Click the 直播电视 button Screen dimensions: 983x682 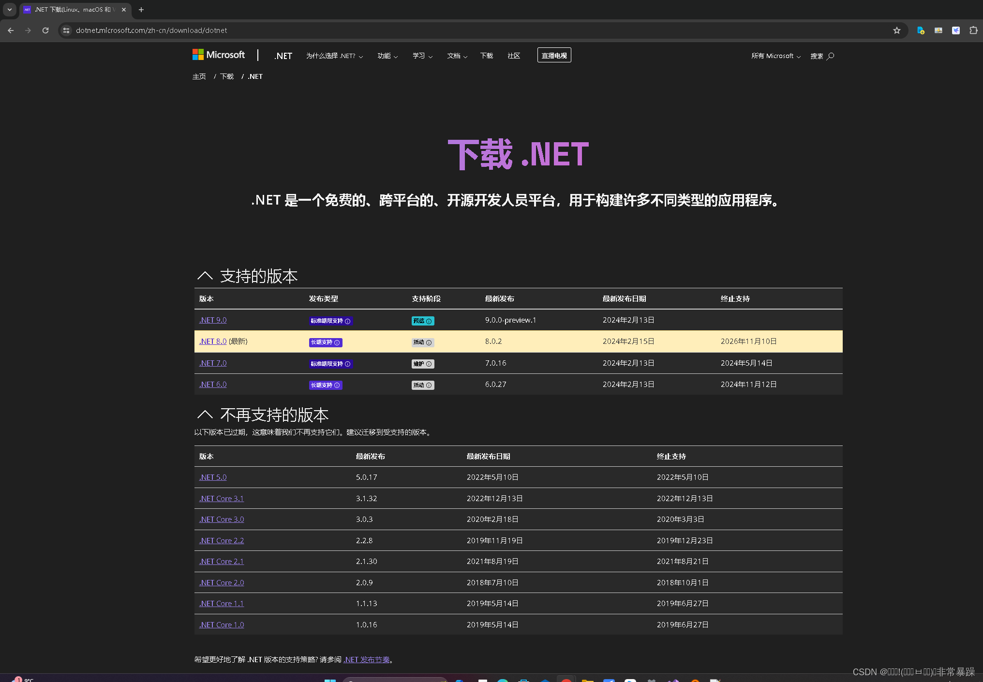point(554,56)
